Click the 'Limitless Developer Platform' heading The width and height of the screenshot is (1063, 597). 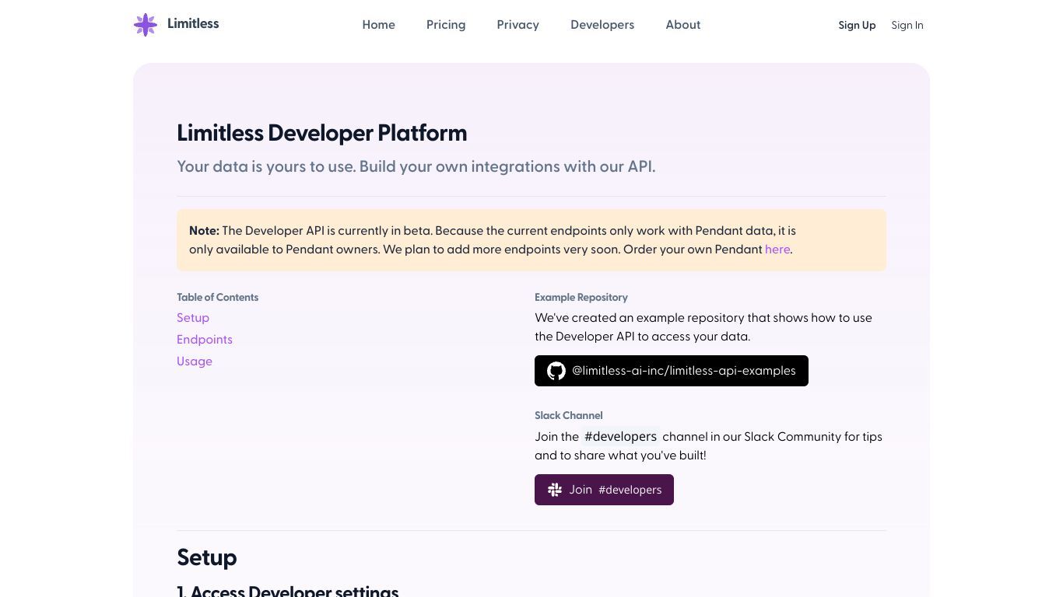coord(322,133)
